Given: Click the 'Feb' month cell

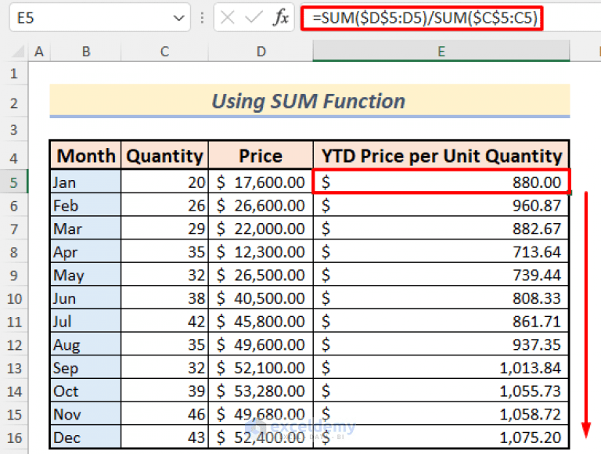Looking at the screenshot, I should (x=86, y=206).
